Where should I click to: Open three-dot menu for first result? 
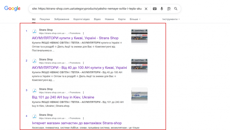pyautogui.click(x=84, y=33)
